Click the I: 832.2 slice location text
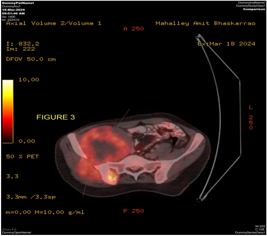 pyautogui.click(x=23, y=44)
